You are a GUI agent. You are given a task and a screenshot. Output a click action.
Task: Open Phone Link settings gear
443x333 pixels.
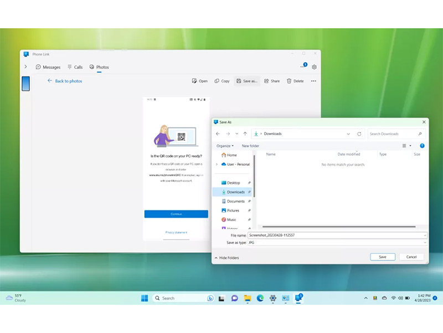coord(314,67)
